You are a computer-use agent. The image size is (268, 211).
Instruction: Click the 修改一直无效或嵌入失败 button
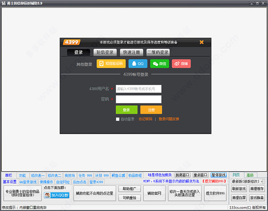tap(184, 193)
